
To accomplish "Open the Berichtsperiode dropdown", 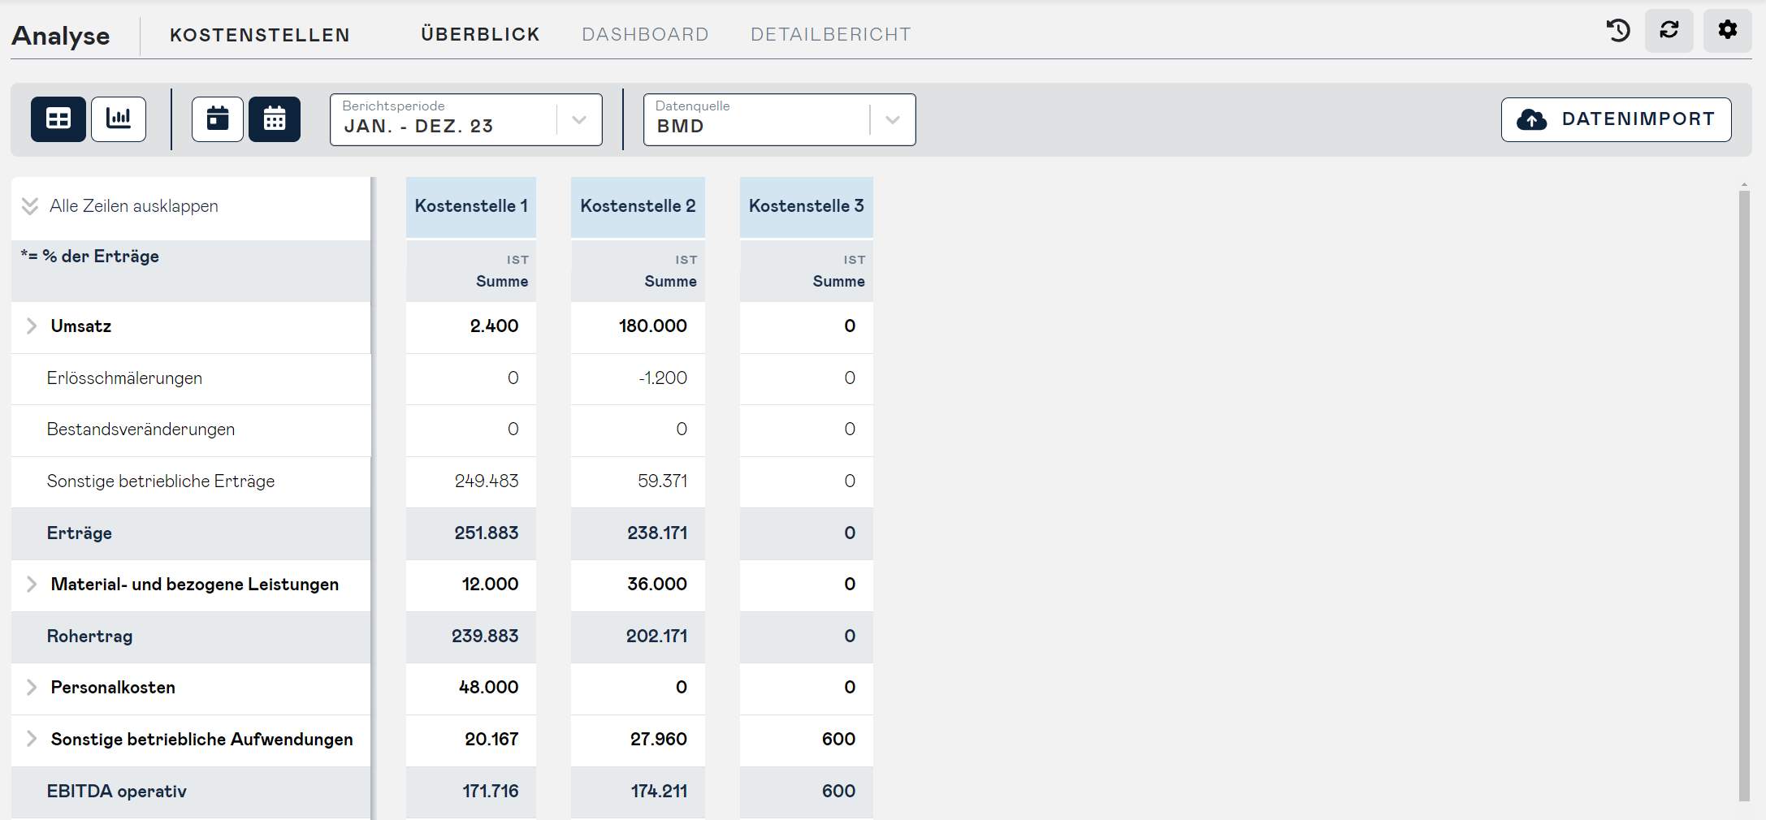I will click(x=466, y=120).
